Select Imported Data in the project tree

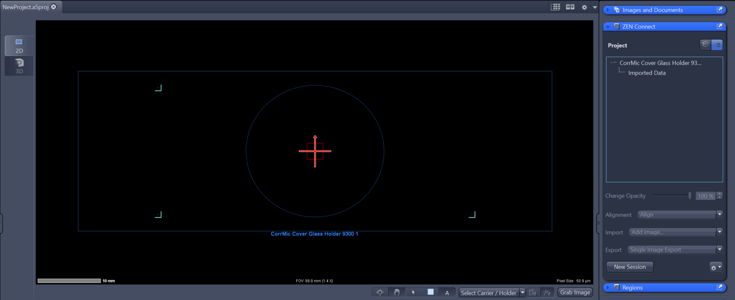pos(647,73)
